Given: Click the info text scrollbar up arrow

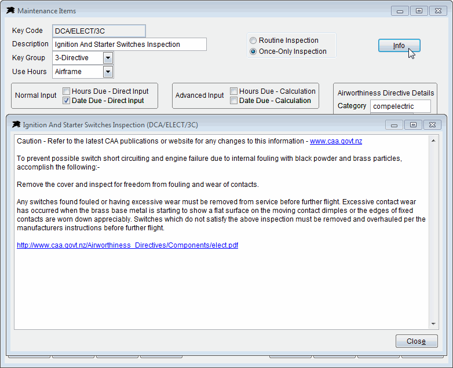Looking at the screenshot, I should tap(433, 141).
